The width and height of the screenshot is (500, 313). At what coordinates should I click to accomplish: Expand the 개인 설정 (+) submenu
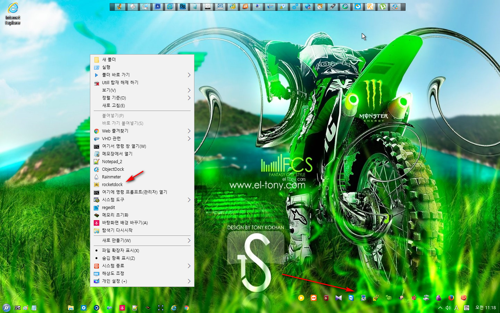point(142,281)
